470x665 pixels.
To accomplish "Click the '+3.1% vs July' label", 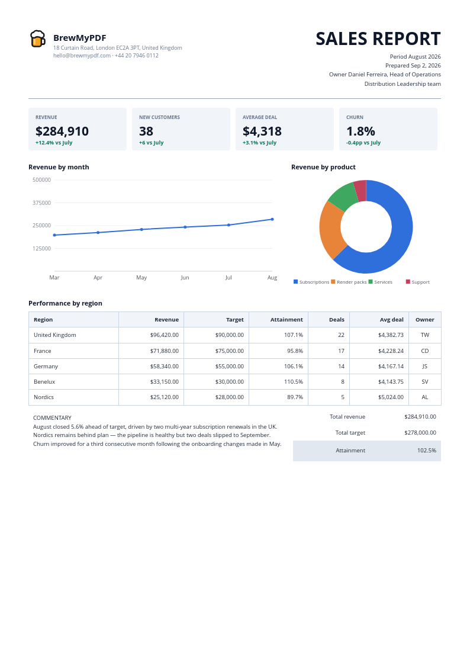I will pyautogui.click(x=259, y=143).
